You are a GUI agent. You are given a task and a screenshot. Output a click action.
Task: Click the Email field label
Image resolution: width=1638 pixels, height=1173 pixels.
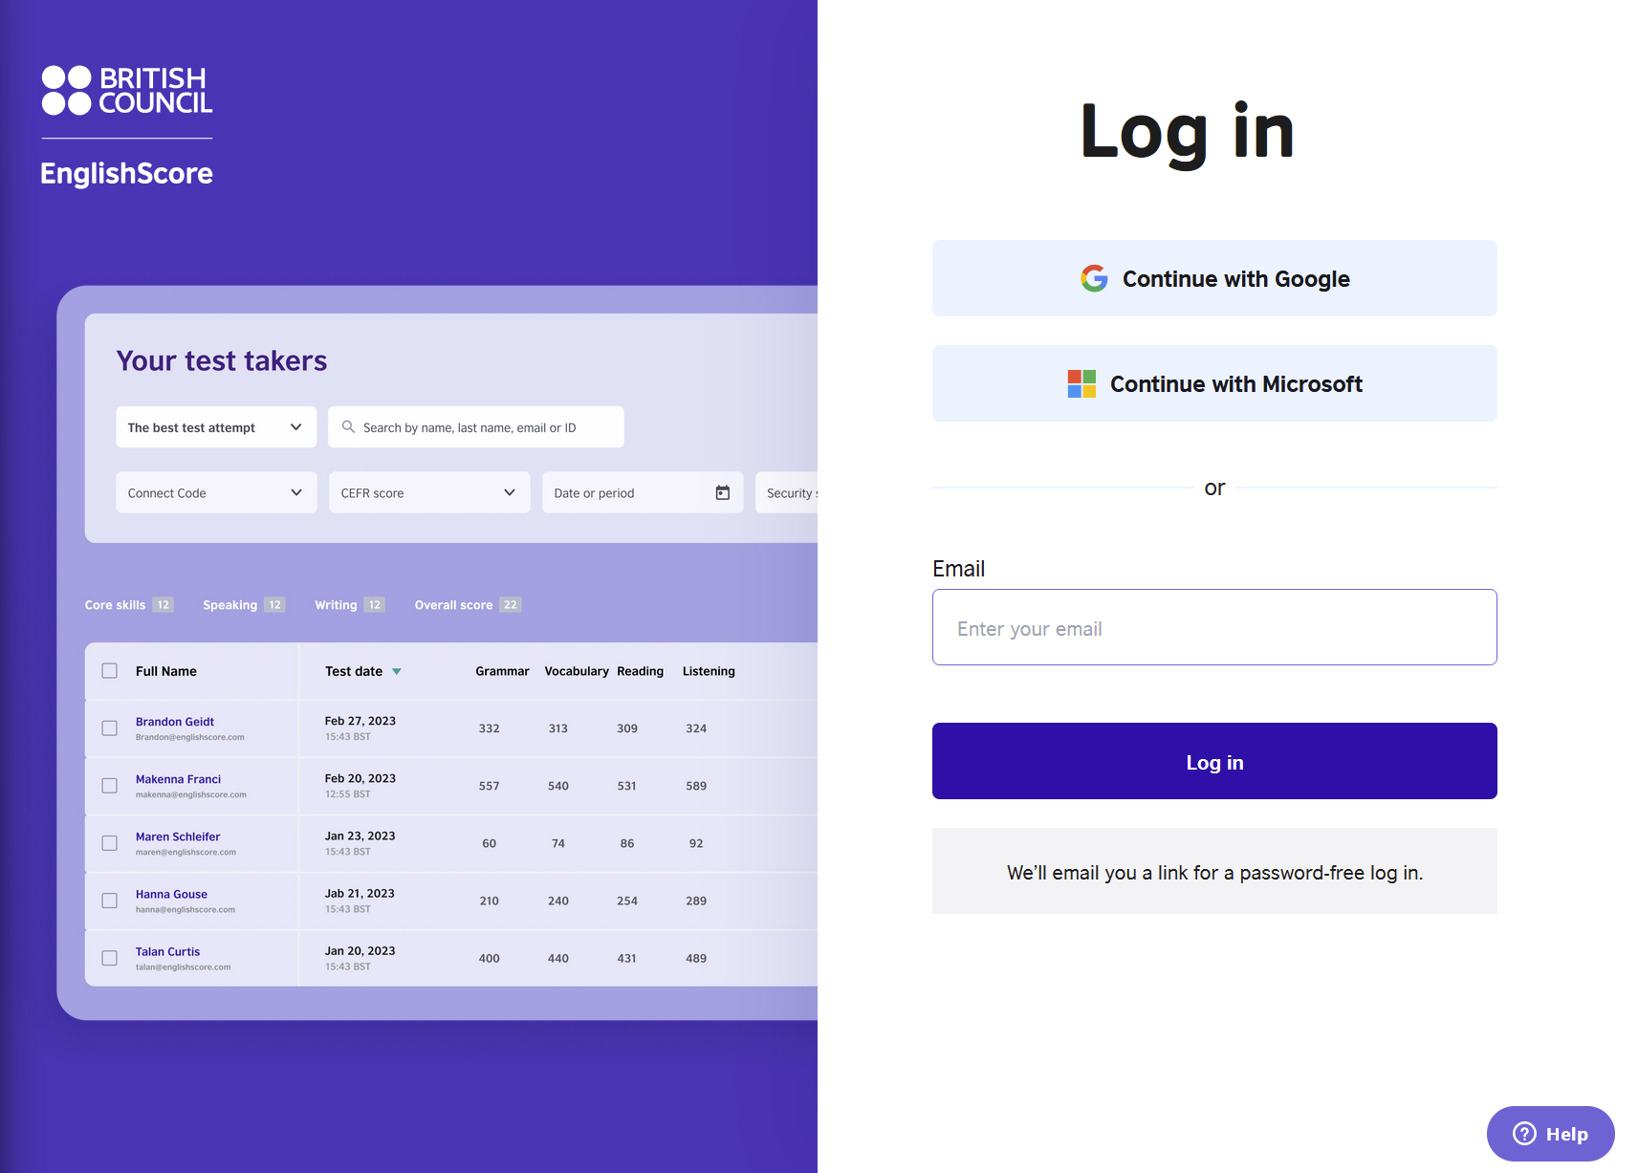(958, 569)
